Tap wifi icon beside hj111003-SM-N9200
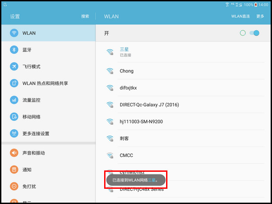The image size is (272, 204). coord(110,122)
